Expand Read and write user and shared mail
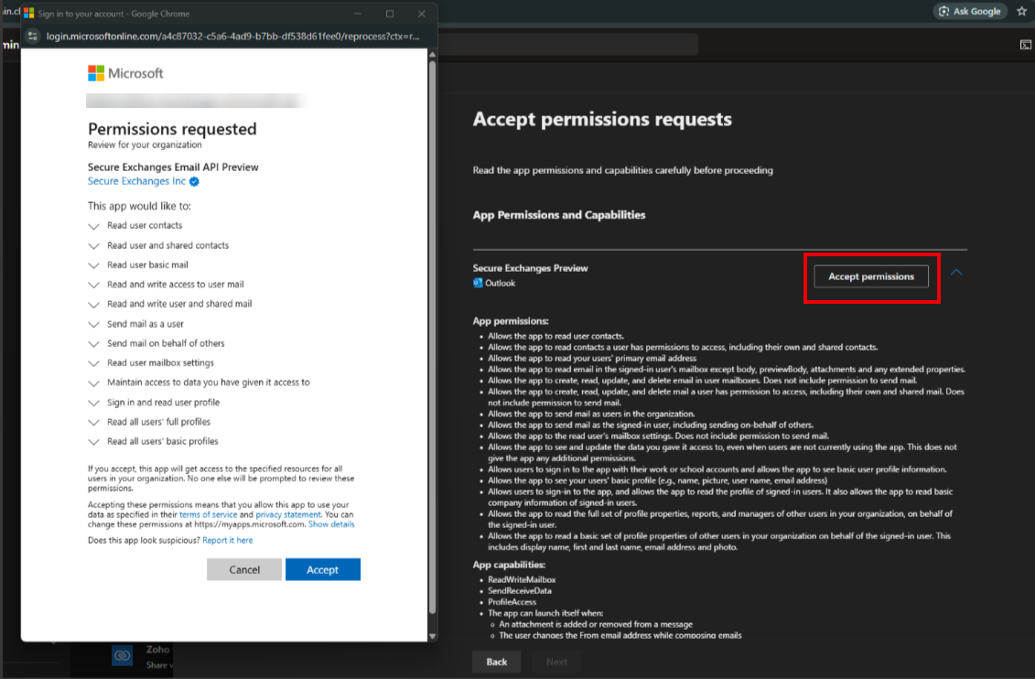Viewport: 1035px width, 679px height. pyautogui.click(x=93, y=304)
